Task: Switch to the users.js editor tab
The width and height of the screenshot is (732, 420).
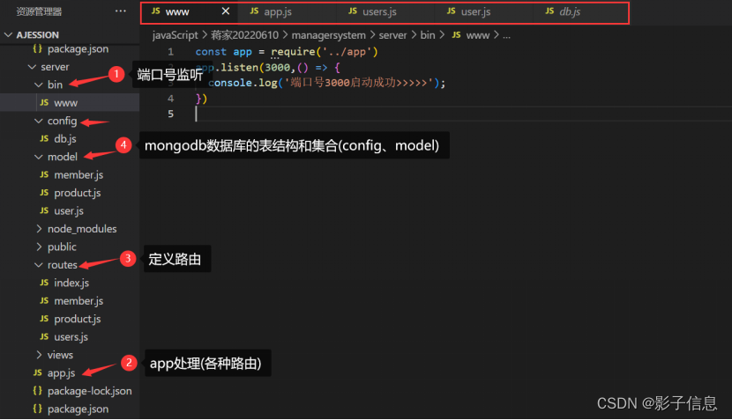Action: coord(385,11)
